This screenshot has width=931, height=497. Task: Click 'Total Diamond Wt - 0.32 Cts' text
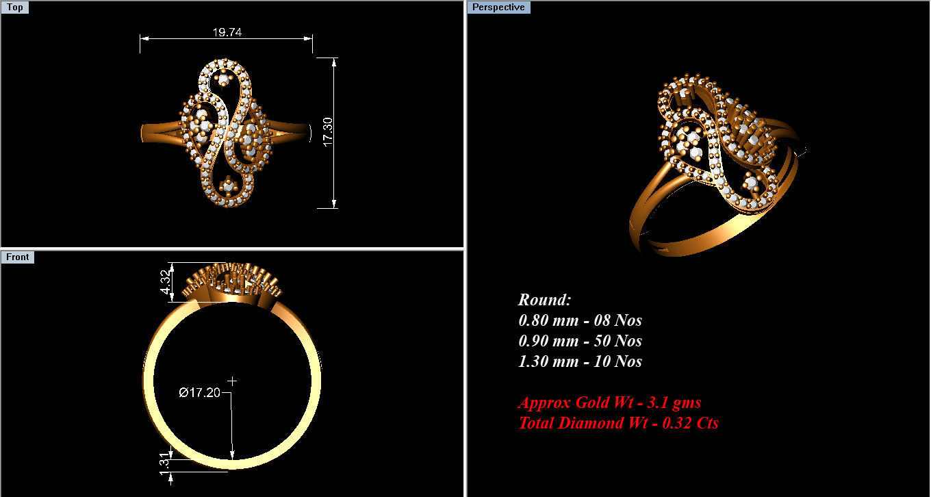point(618,423)
